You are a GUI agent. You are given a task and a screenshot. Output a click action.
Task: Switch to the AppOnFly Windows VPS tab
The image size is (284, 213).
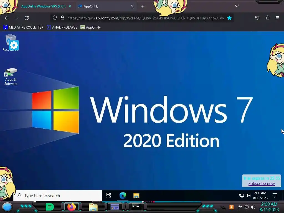[x=44, y=6]
